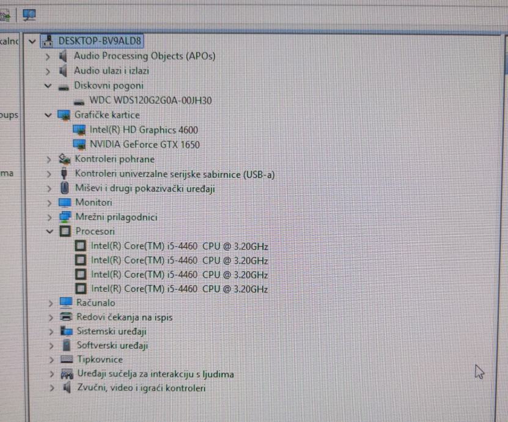The image size is (508, 422).
Task: Click the speaker icon for Zvučni, video kontroleri
Action: coord(67,387)
